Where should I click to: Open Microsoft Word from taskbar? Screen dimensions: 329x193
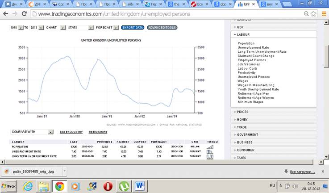tap(139, 185)
